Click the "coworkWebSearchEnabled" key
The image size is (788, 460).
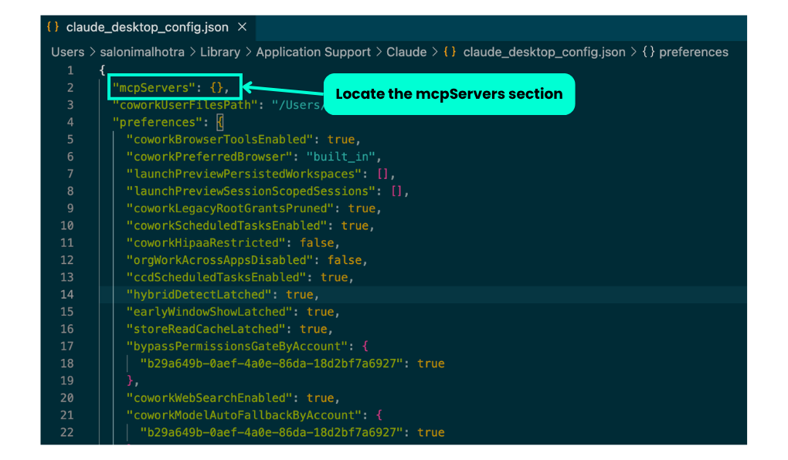tap(209, 398)
